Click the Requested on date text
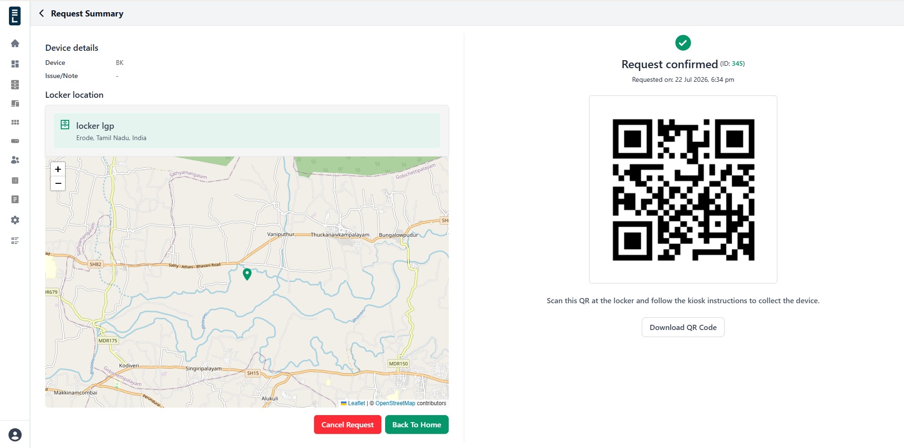 pyautogui.click(x=683, y=79)
